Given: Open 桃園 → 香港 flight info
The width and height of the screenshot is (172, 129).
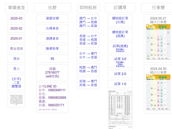Looking at the screenshot, I should point(88,71).
